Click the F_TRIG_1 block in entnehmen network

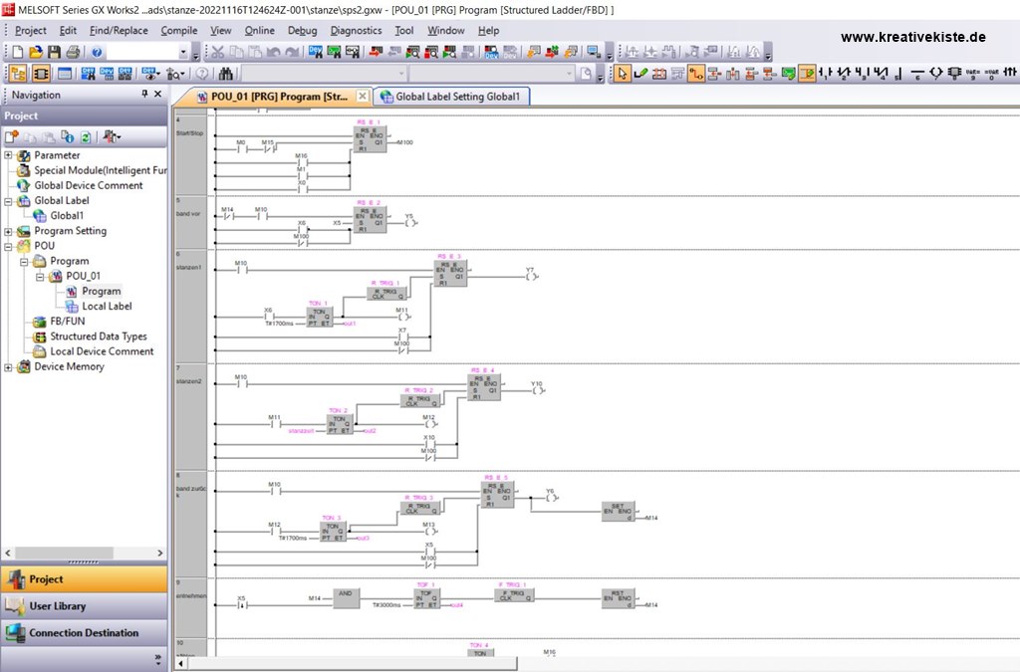(515, 595)
